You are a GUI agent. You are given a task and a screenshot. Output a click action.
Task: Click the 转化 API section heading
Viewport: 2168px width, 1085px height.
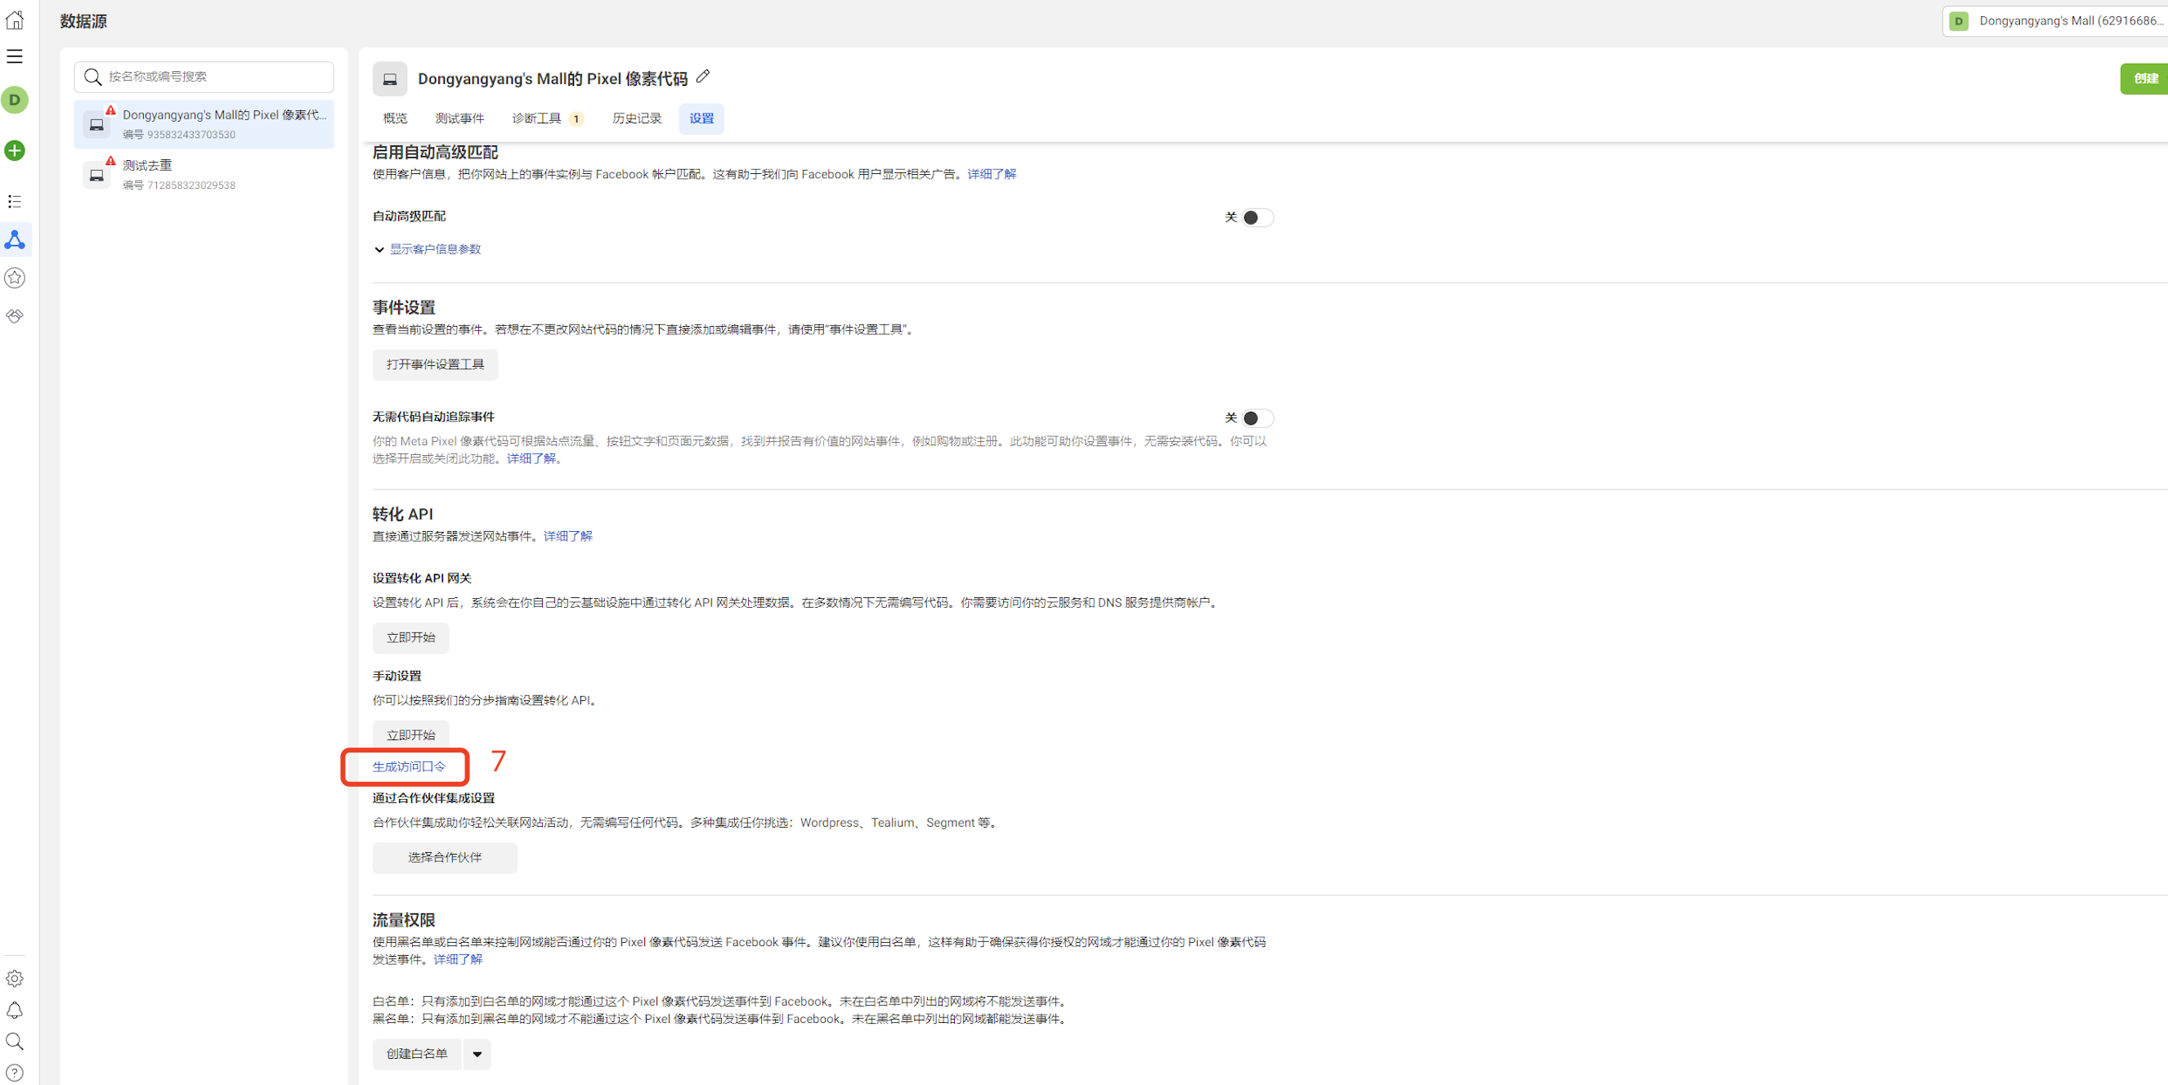pyautogui.click(x=403, y=514)
